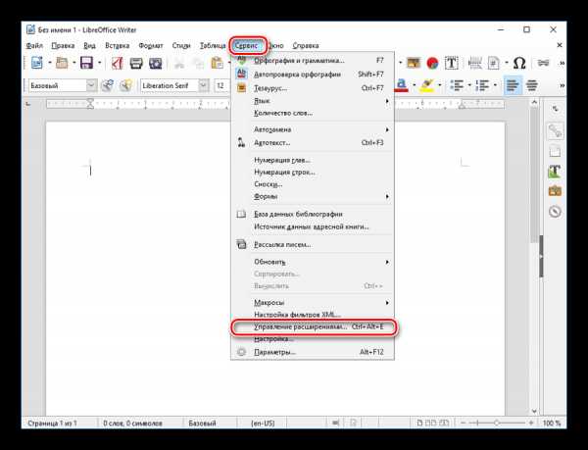The height and width of the screenshot is (450, 588).
Task: Open highlighting color dropdown arrow
Action: point(439,85)
